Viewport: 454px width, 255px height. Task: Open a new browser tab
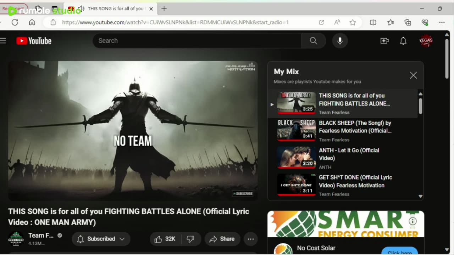pyautogui.click(x=164, y=8)
